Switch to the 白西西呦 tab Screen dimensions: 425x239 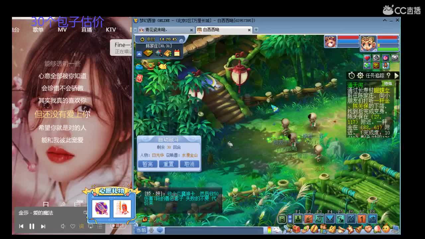click(224, 30)
